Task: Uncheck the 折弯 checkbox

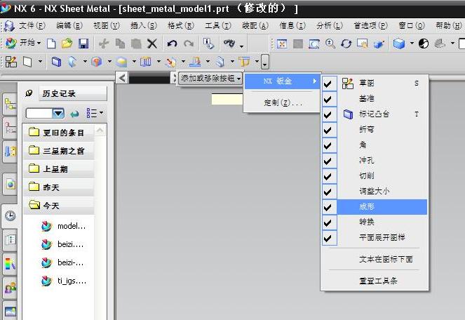Action: pyautogui.click(x=329, y=130)
